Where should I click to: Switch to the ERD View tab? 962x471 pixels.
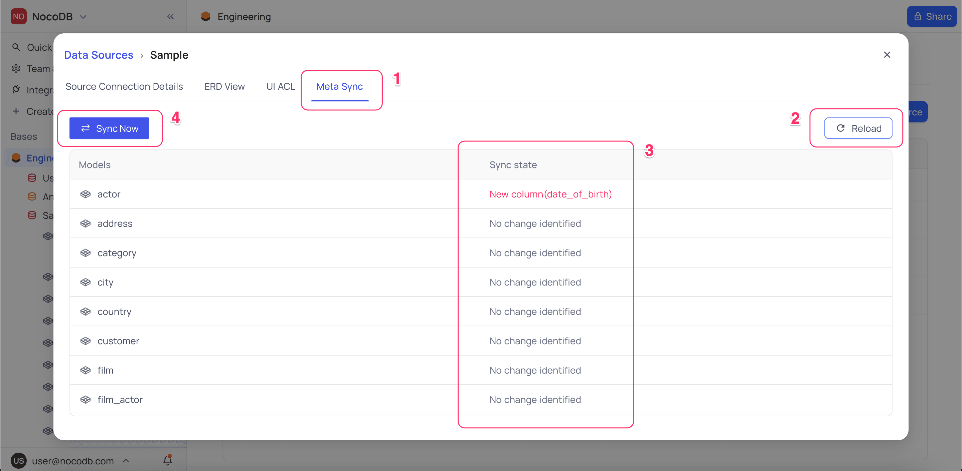pyautogui.click(x=224, y=86)
